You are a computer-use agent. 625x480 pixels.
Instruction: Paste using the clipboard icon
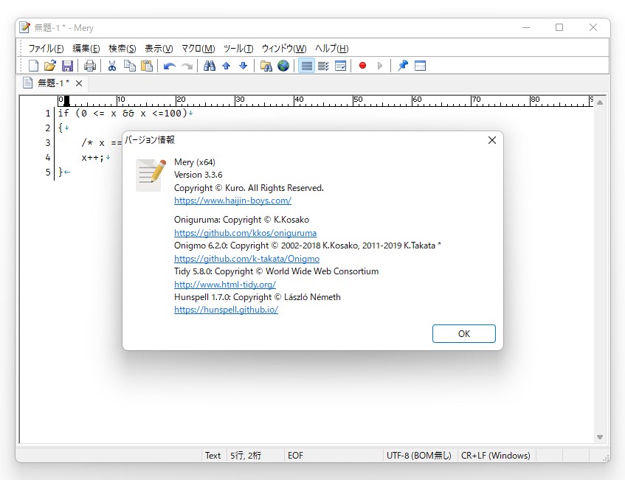click(147, 66)
